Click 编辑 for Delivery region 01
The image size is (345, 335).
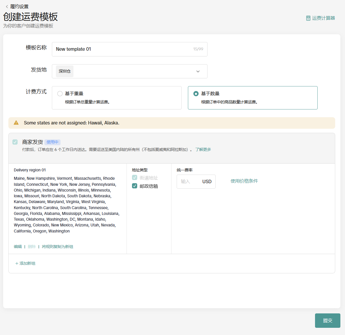point(18,247)
